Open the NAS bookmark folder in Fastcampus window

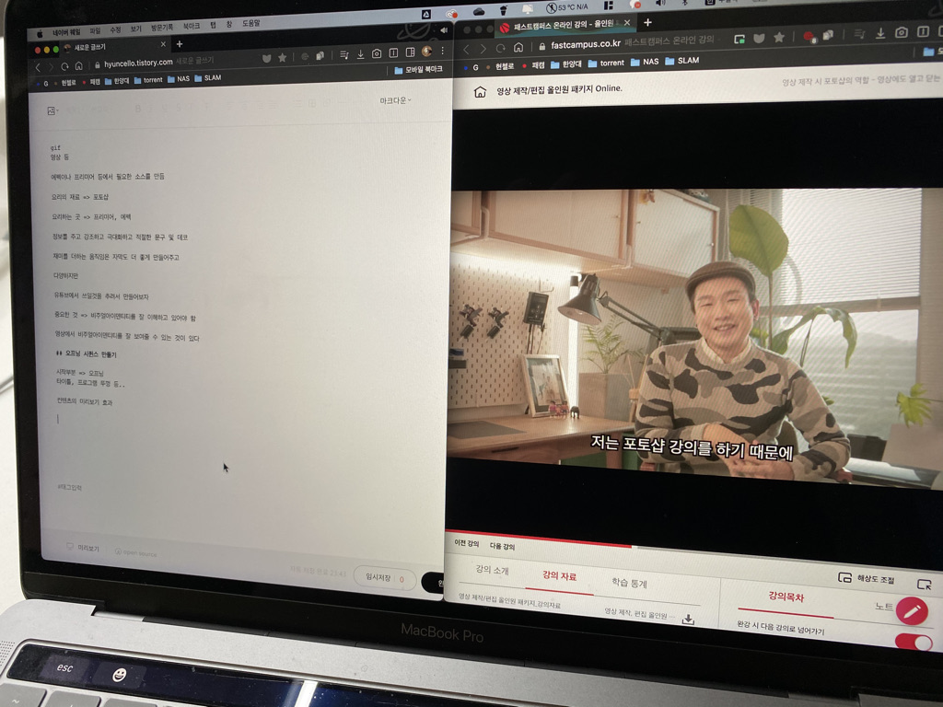click(644, 62)
